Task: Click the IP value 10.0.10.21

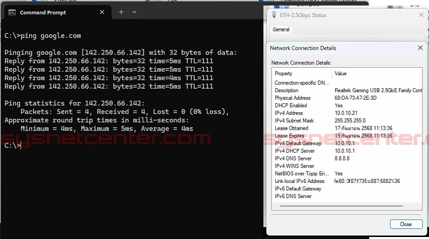Action: [346, 113]
